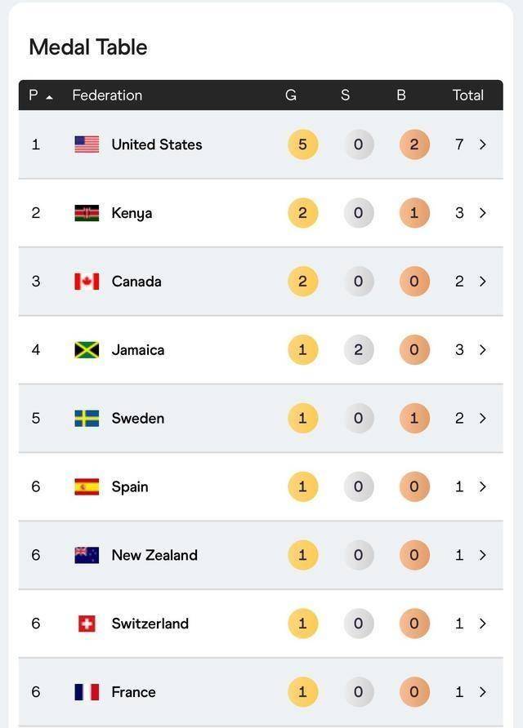Click the Spain flag icon

(x=87, y=487)
